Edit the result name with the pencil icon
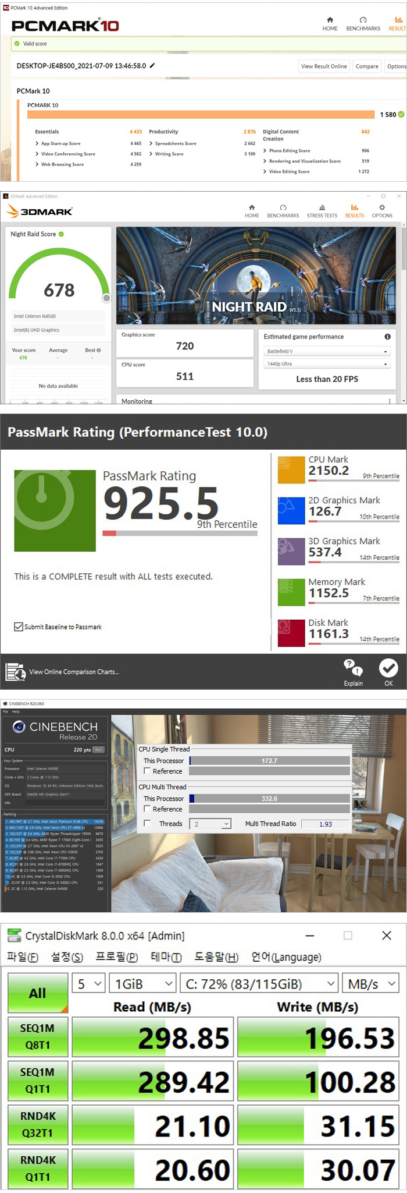The image size is (407, 1193). pos(152,65)
